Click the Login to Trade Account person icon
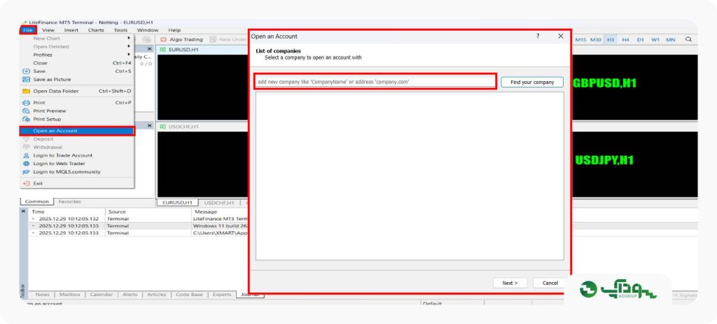717x324 pixels. coord(26,155)
